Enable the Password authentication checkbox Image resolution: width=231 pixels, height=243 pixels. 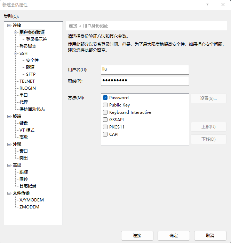point(105,98)
